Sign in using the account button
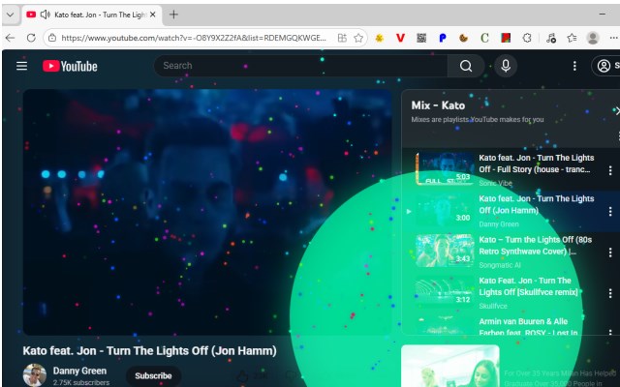 [605, 66]
